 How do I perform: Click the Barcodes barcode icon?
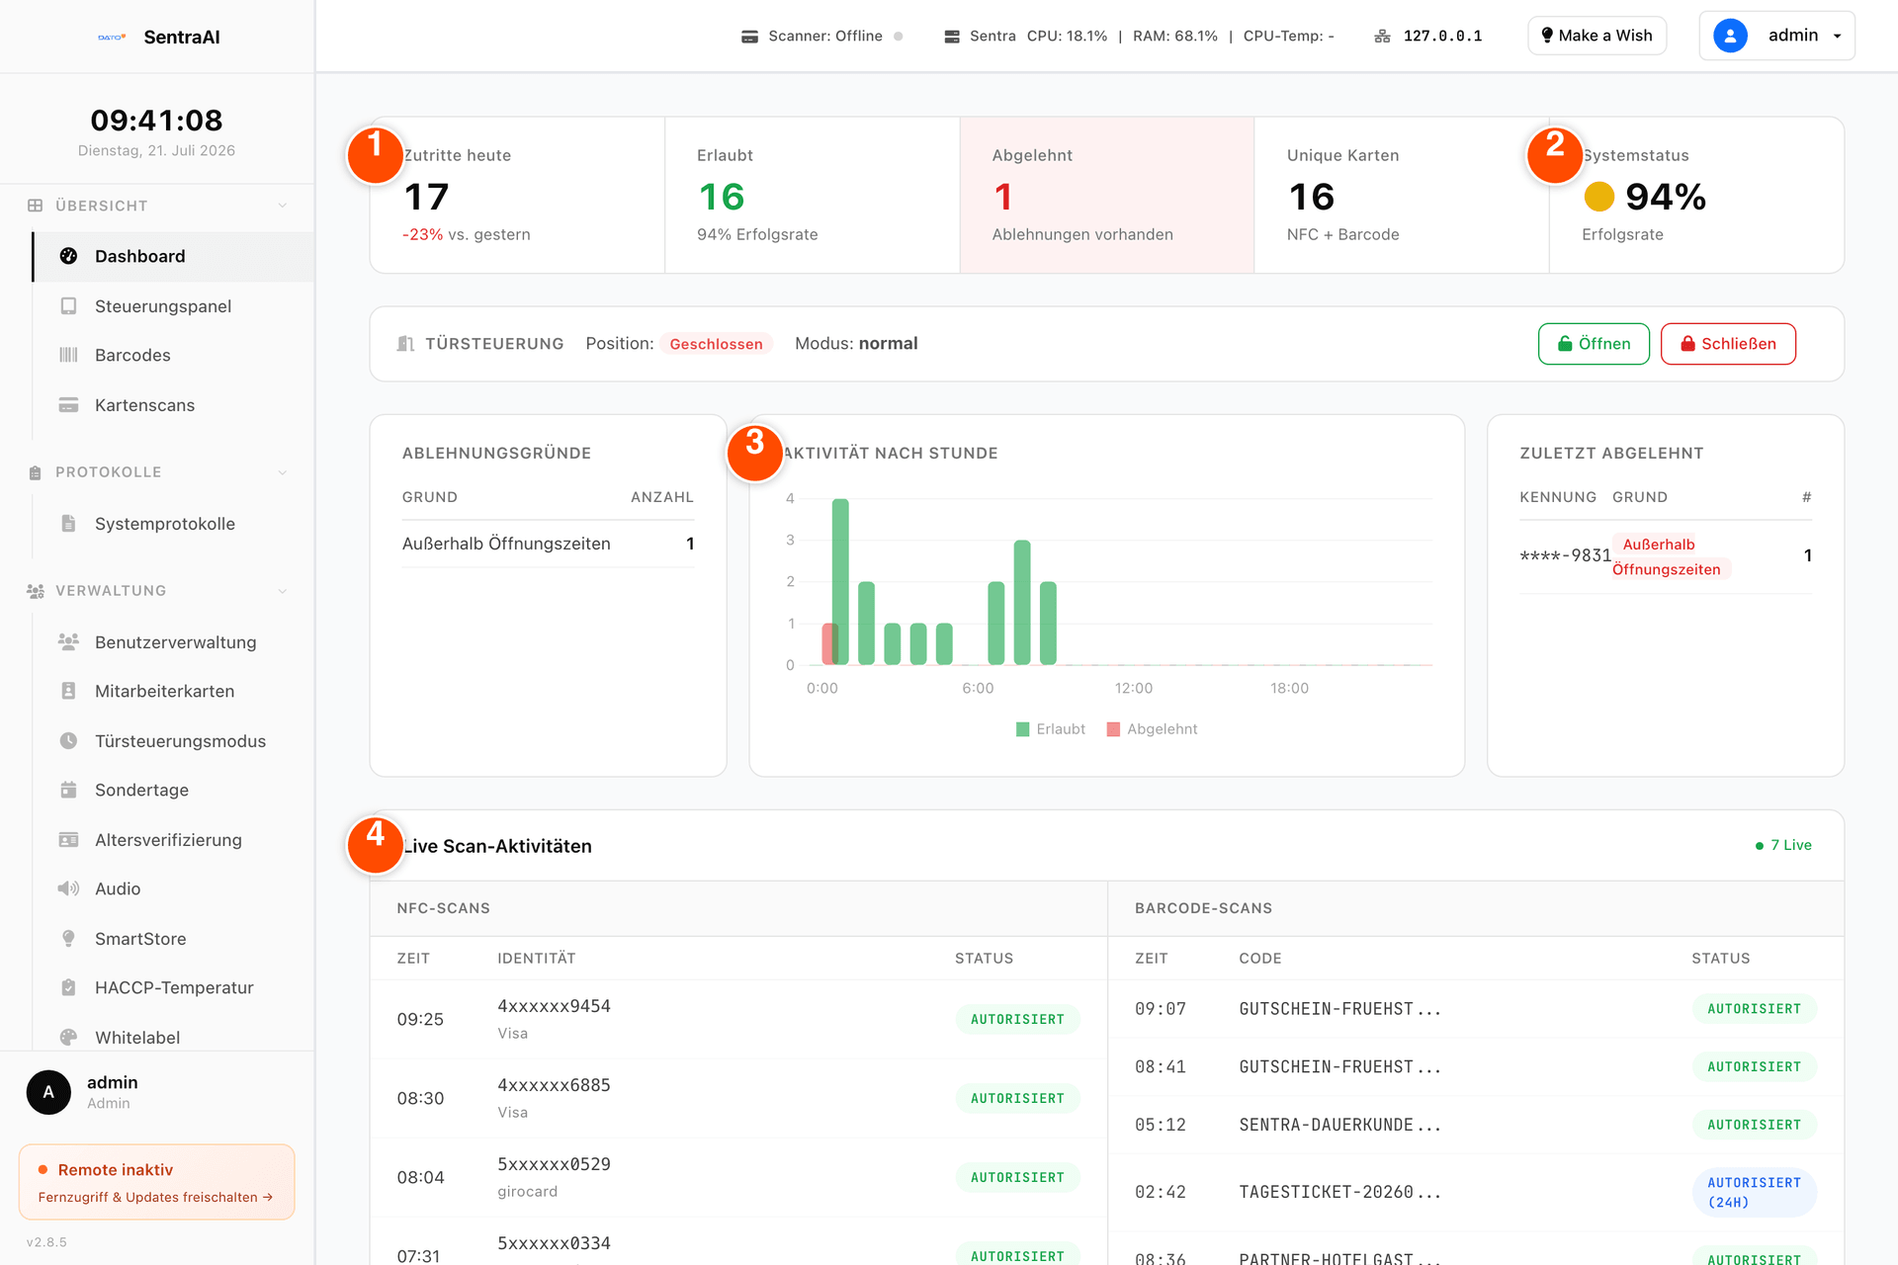68,355
